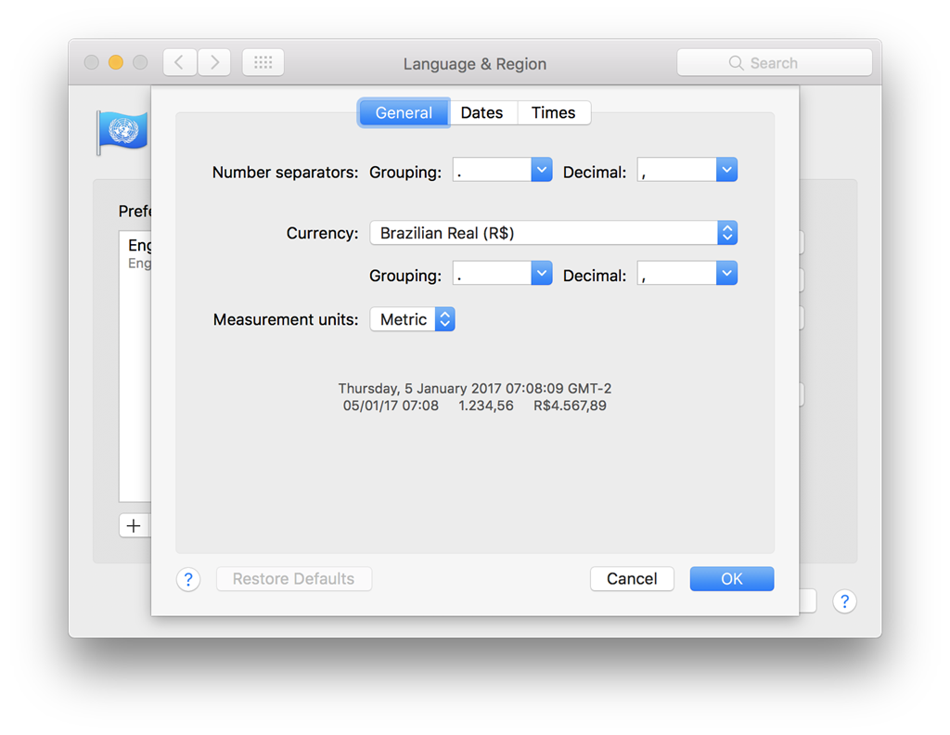The height and width of the screenshot is (735, 950).
Task: Switch to the Dates tab
Action: (x=482, y=112)
